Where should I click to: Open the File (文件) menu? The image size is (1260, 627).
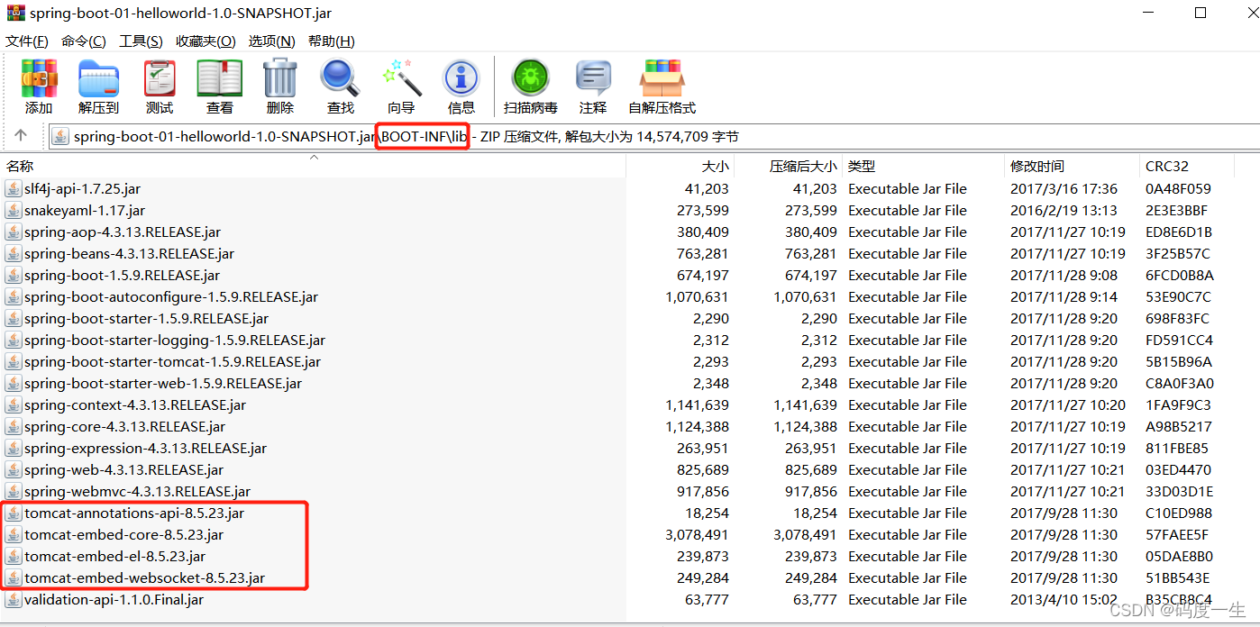pos(27,41)
